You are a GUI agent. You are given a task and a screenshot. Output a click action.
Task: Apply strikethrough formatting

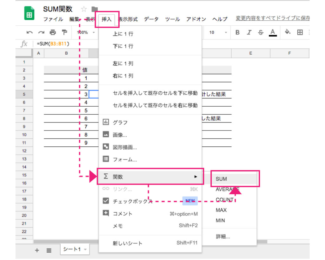[x=260, y=32]
